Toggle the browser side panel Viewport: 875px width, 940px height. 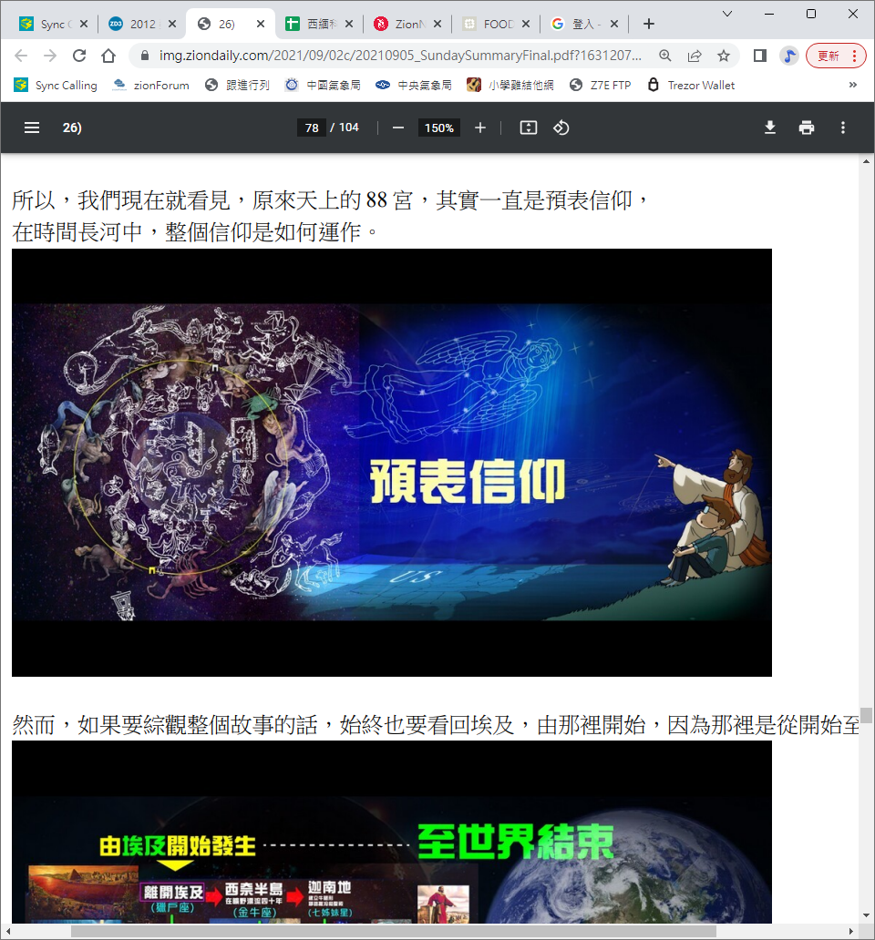click(x=760, y=56)
